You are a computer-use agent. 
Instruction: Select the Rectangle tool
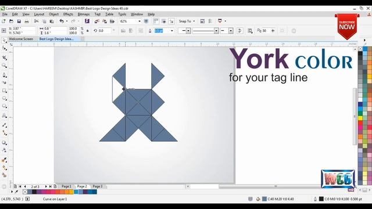[x=4, y=91]
